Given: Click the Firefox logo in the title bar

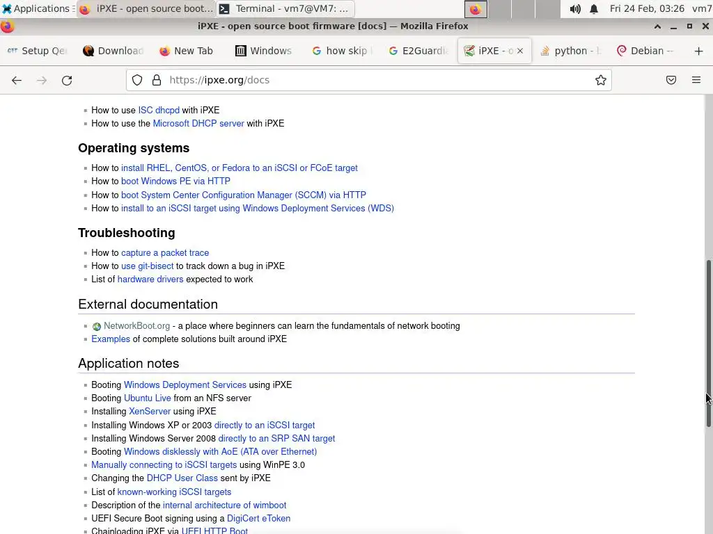Looking at the screenshot, I should point(6,26).
